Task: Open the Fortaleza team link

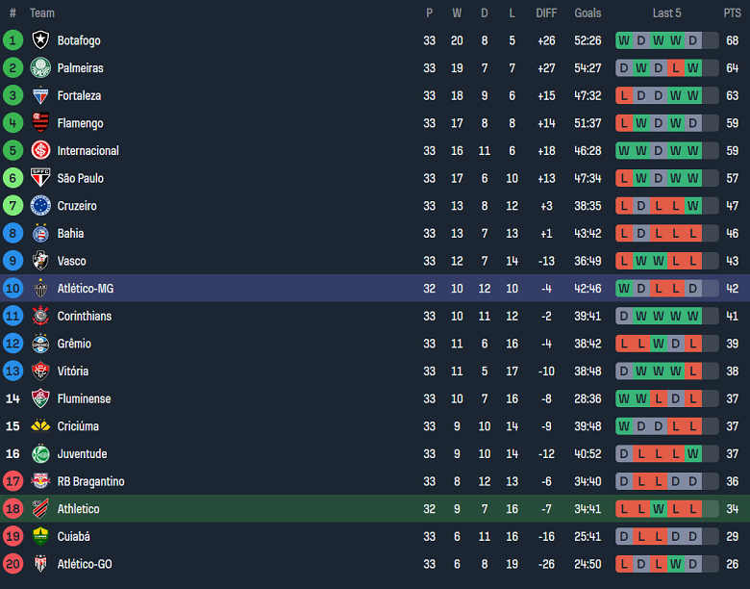Action: tap(79, 96)
